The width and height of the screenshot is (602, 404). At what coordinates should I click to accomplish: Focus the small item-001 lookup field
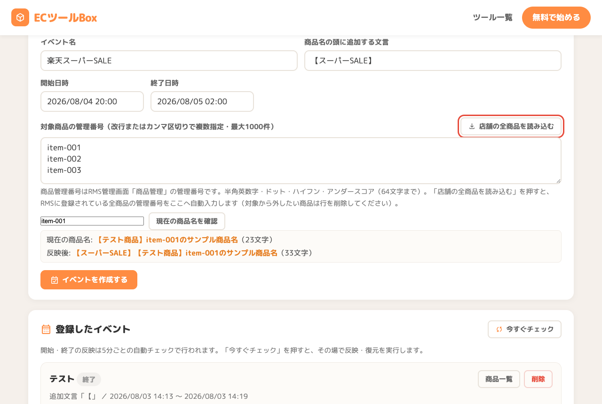[92, 221]
